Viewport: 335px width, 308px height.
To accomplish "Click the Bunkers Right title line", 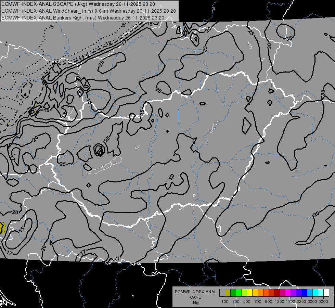I will pyautogui.click(x=83, y=18).
